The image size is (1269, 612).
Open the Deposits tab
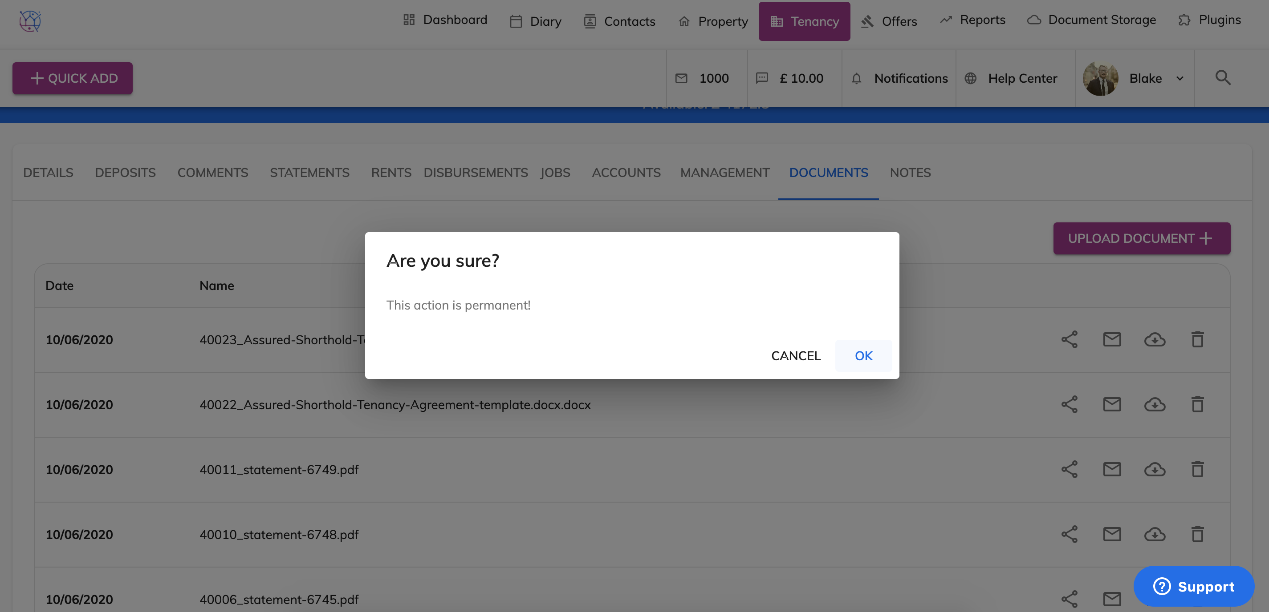[125, 173]
